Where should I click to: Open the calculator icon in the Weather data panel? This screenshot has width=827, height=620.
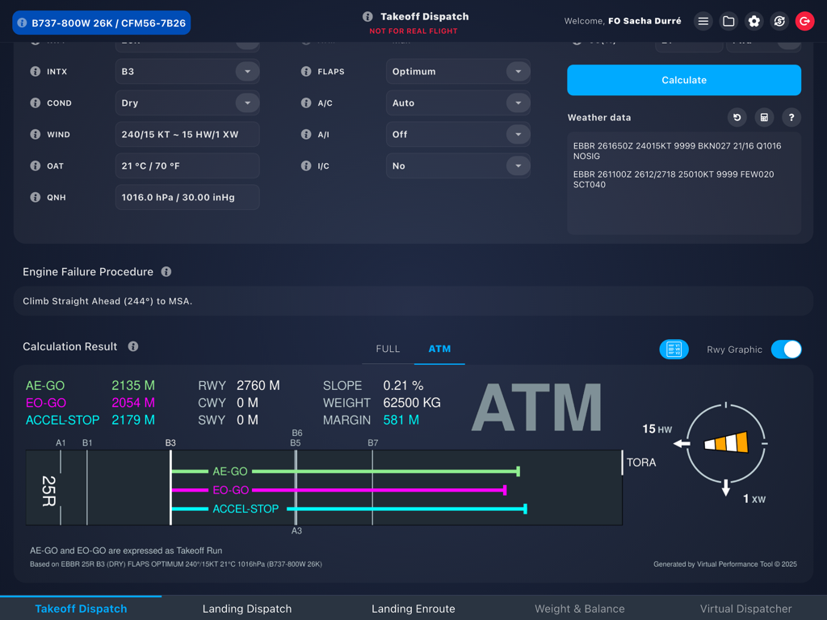click(x=764, y=117)
